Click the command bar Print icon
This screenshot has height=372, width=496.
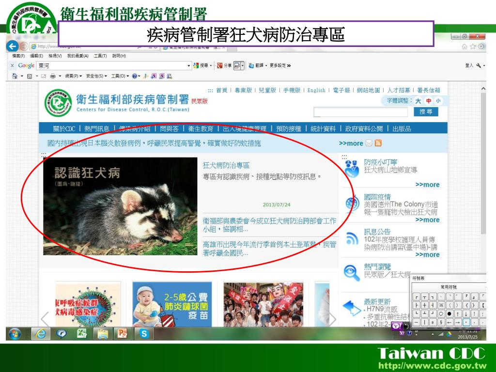(53, 76)
